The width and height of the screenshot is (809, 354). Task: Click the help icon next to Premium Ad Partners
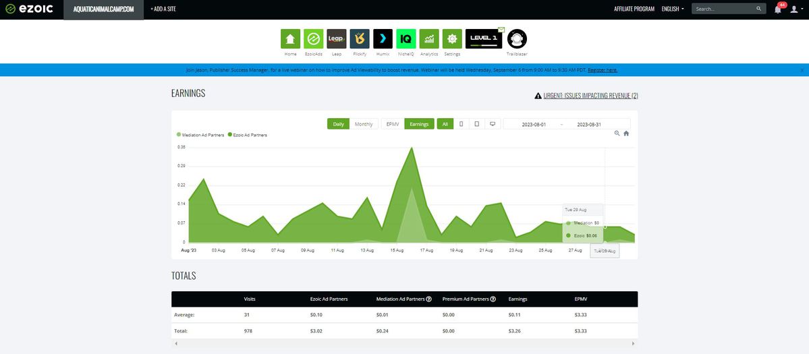[493, 299]
